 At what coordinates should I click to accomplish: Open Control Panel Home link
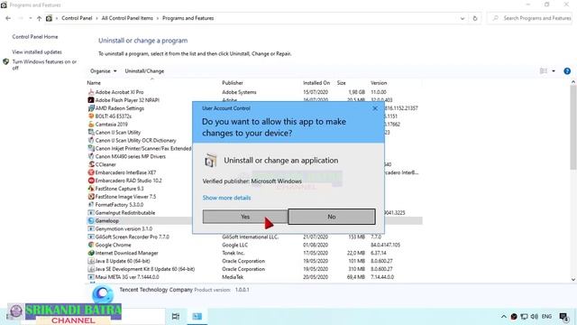pyautogui.click(x=35, y=37)
